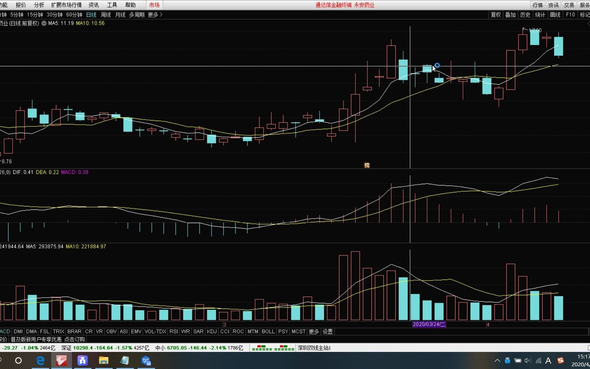The image size is (590, 369).
Task: Open indicator 设置 settings
Action: click(327, 331)
